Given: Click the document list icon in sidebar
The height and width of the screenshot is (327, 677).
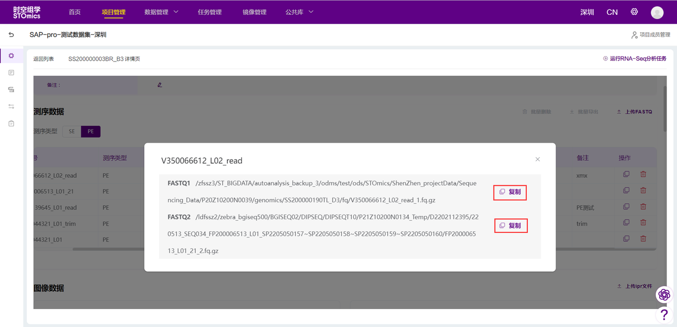Looking at the screenshot, I should (x=11, y=72).
